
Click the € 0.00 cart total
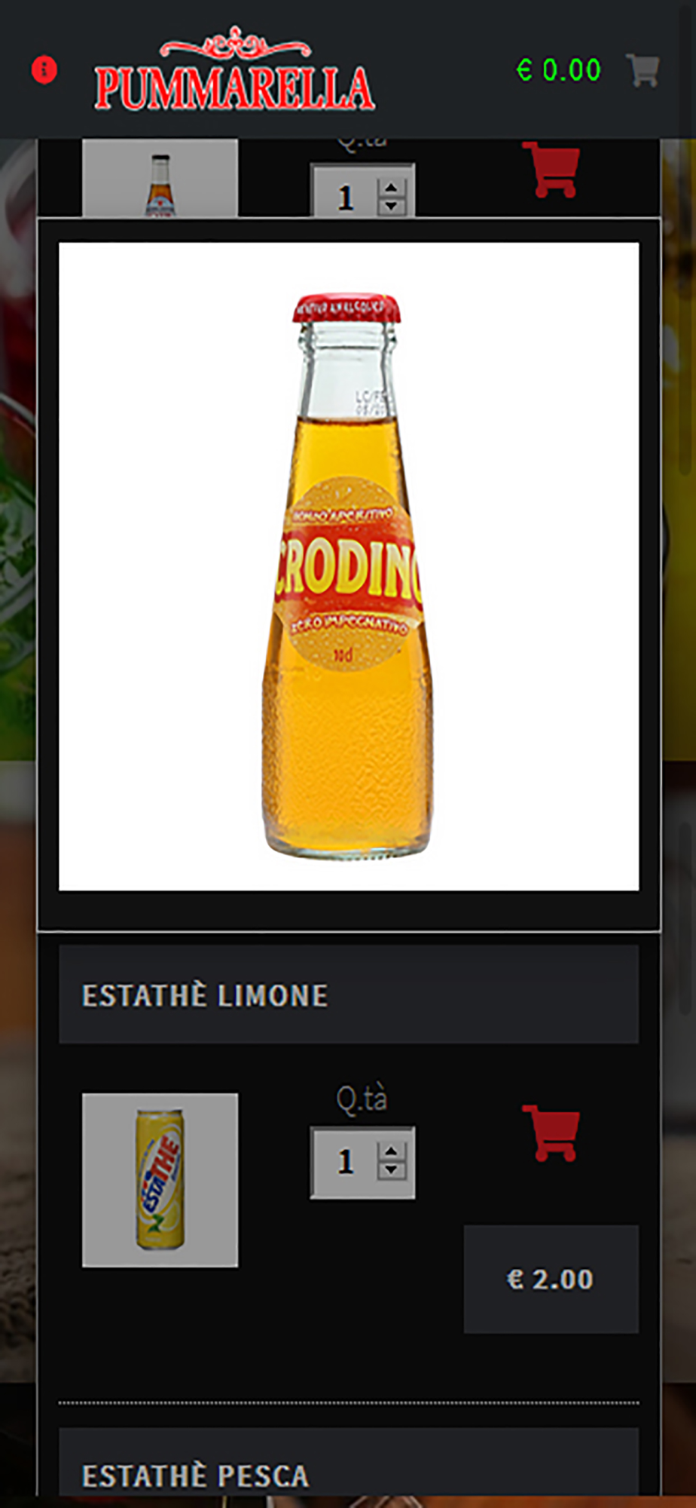click(x=558, y=70)
